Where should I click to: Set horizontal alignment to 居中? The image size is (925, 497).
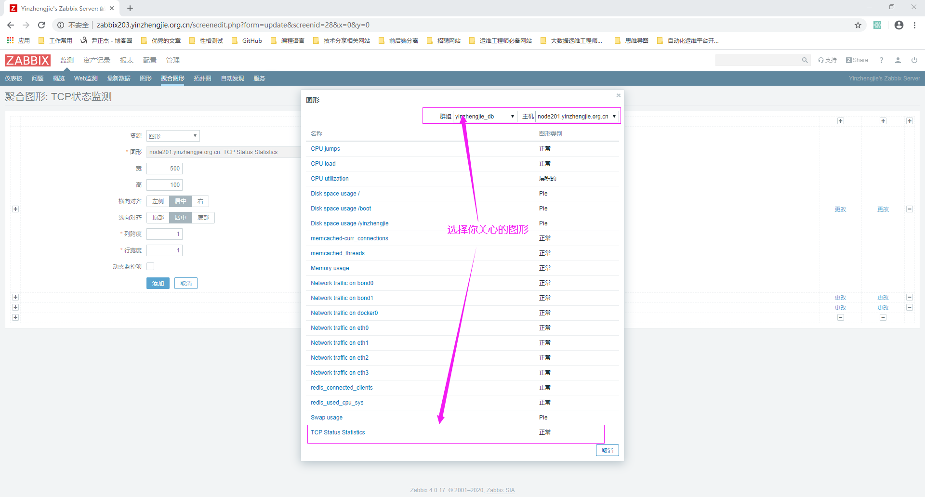[x=181, y=201]
